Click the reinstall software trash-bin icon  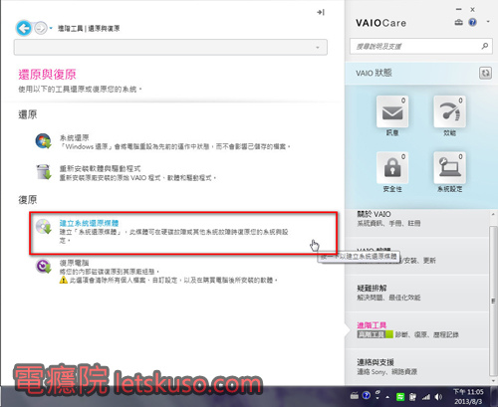coord(44,172)
